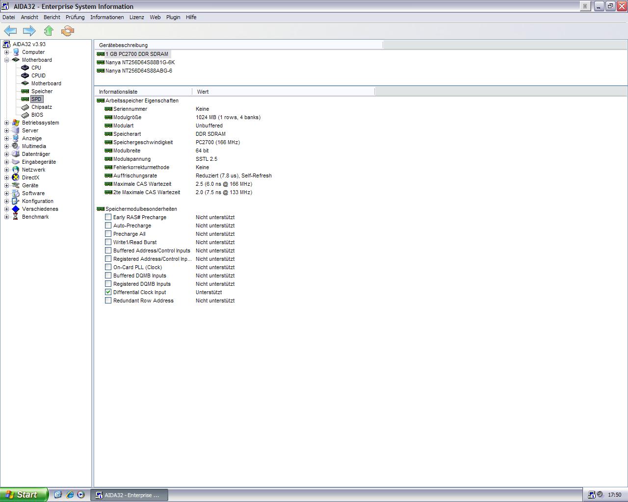Click the Informationsliste column header
628x502 pixels.
coord(143,92)
